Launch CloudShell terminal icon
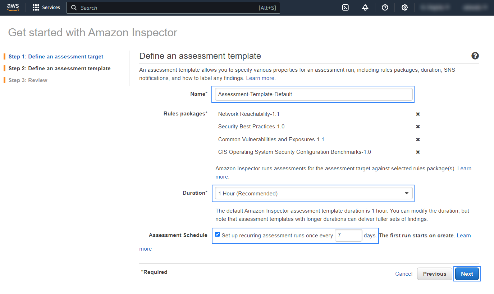 pyautogui.click(x=346, y=8)
